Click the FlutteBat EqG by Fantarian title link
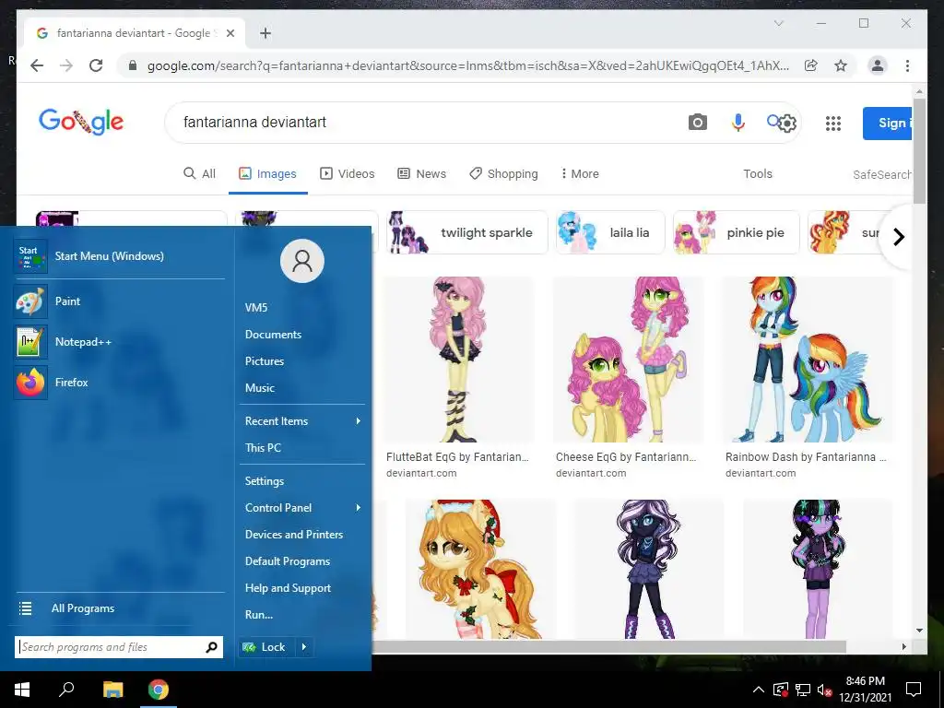944x708 pixels. pos(457,457)
